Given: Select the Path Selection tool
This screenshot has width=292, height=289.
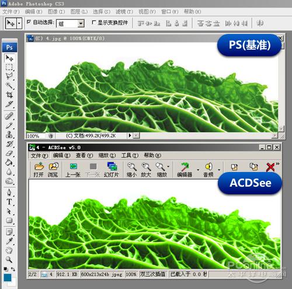Looking at the screenshot, I should (9, 211).
